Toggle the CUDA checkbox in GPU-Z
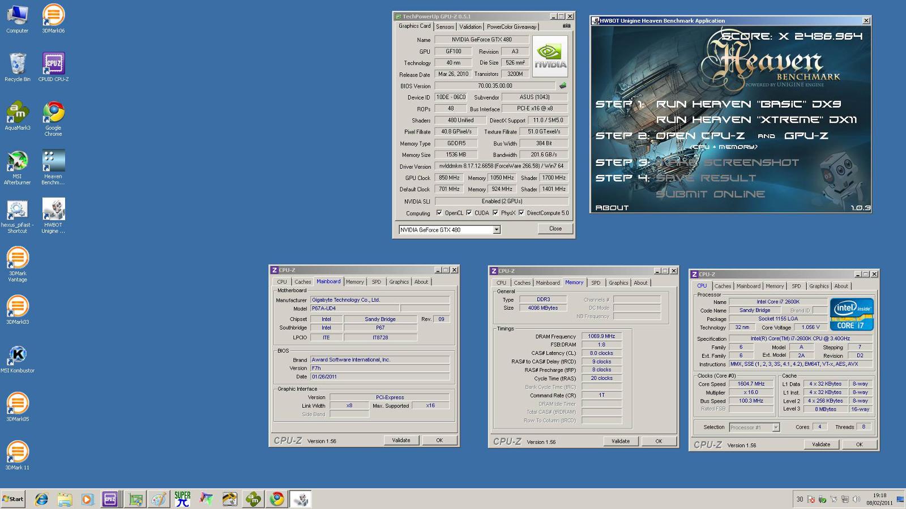 tap(469, 213)
